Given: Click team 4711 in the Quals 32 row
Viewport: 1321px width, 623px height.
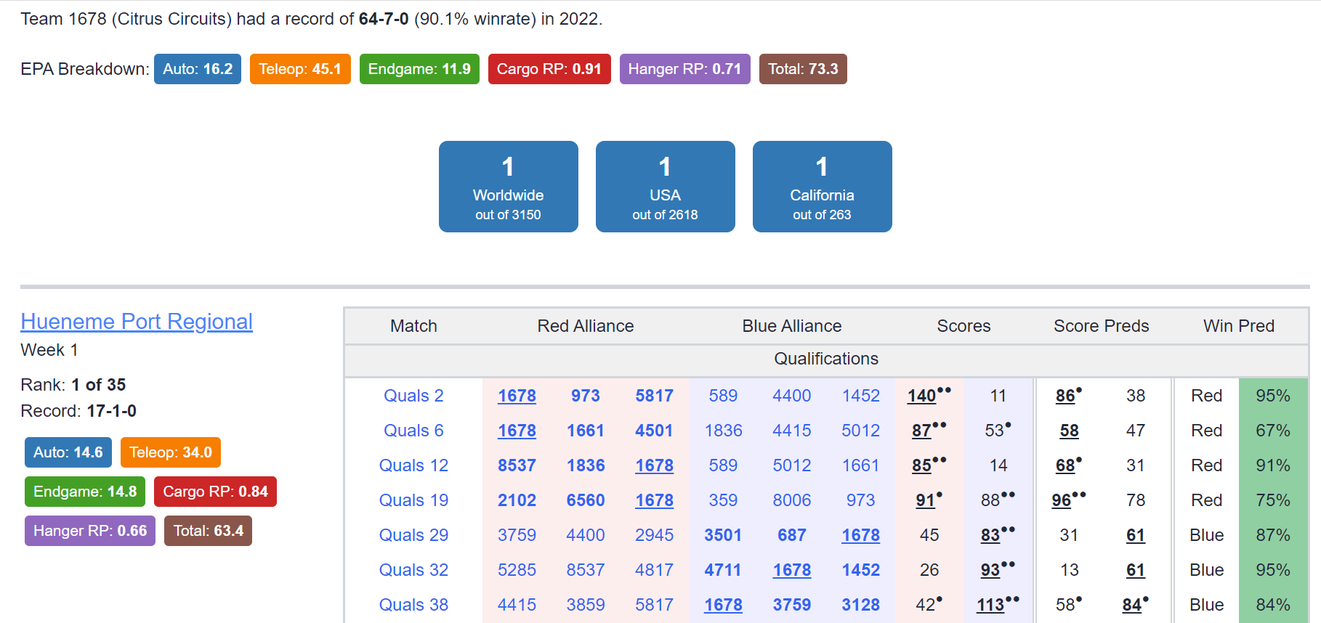Looking at the screenshot, I should click(723, 570).
